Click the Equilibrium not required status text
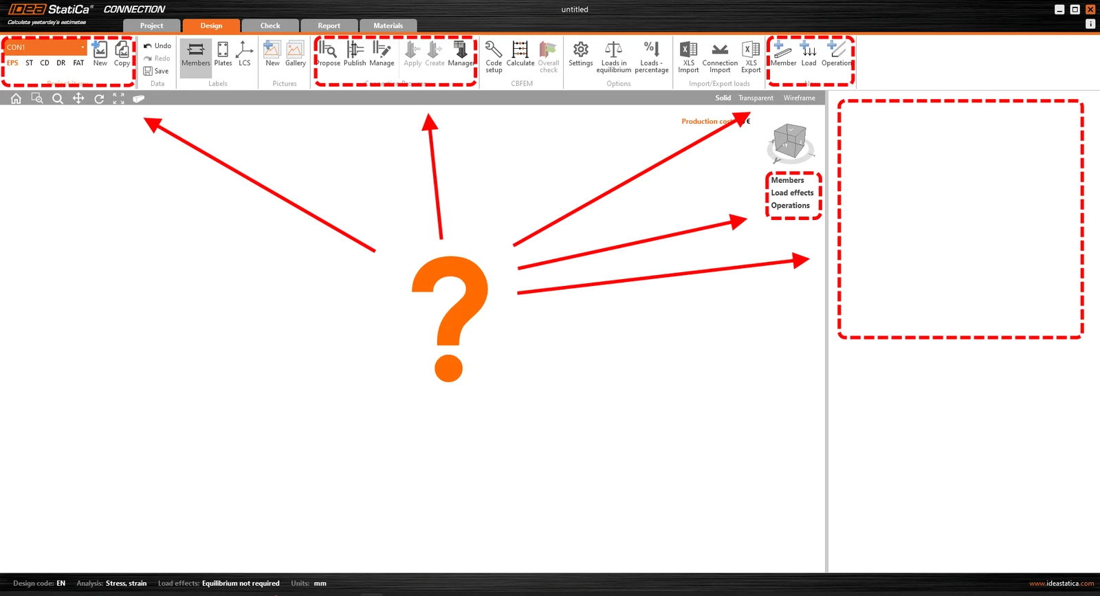 tap(241, 584)
